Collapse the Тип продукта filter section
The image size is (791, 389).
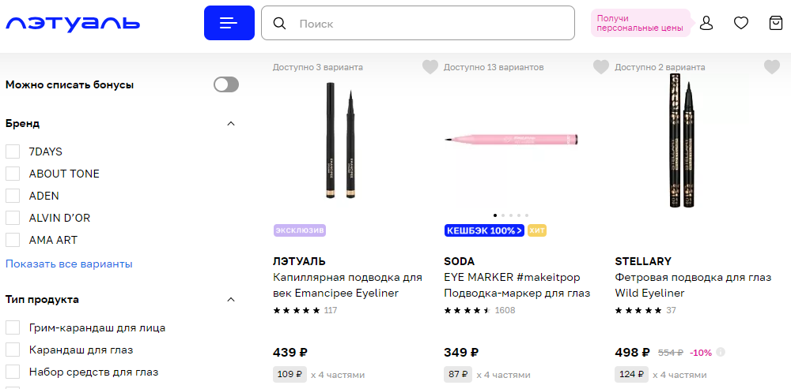tap(231, 300)
